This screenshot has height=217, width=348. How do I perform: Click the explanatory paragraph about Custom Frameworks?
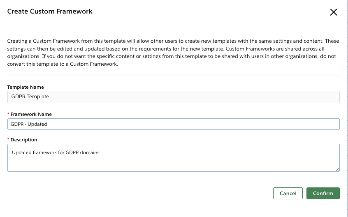[x=173, y=53]
